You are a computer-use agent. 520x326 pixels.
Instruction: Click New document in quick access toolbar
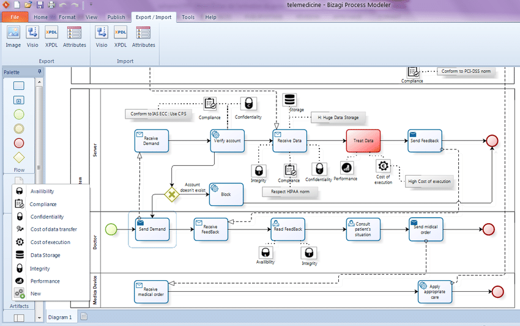click(x=17, y=5)
